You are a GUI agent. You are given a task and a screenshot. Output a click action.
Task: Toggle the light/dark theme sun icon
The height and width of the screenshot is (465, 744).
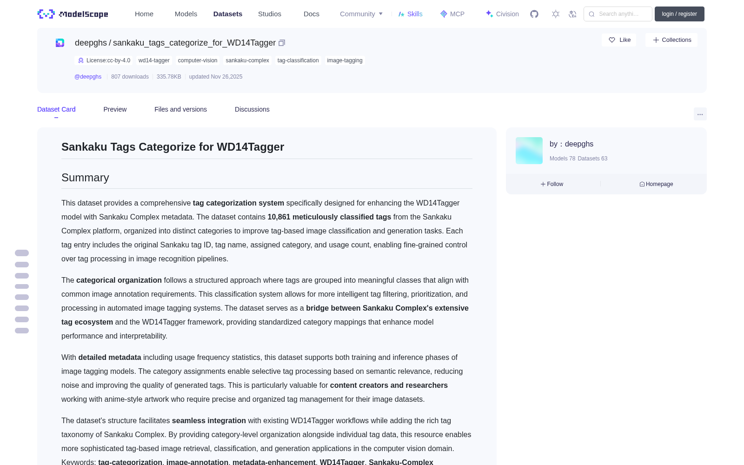pyautogui.click(x=556, y=14)
